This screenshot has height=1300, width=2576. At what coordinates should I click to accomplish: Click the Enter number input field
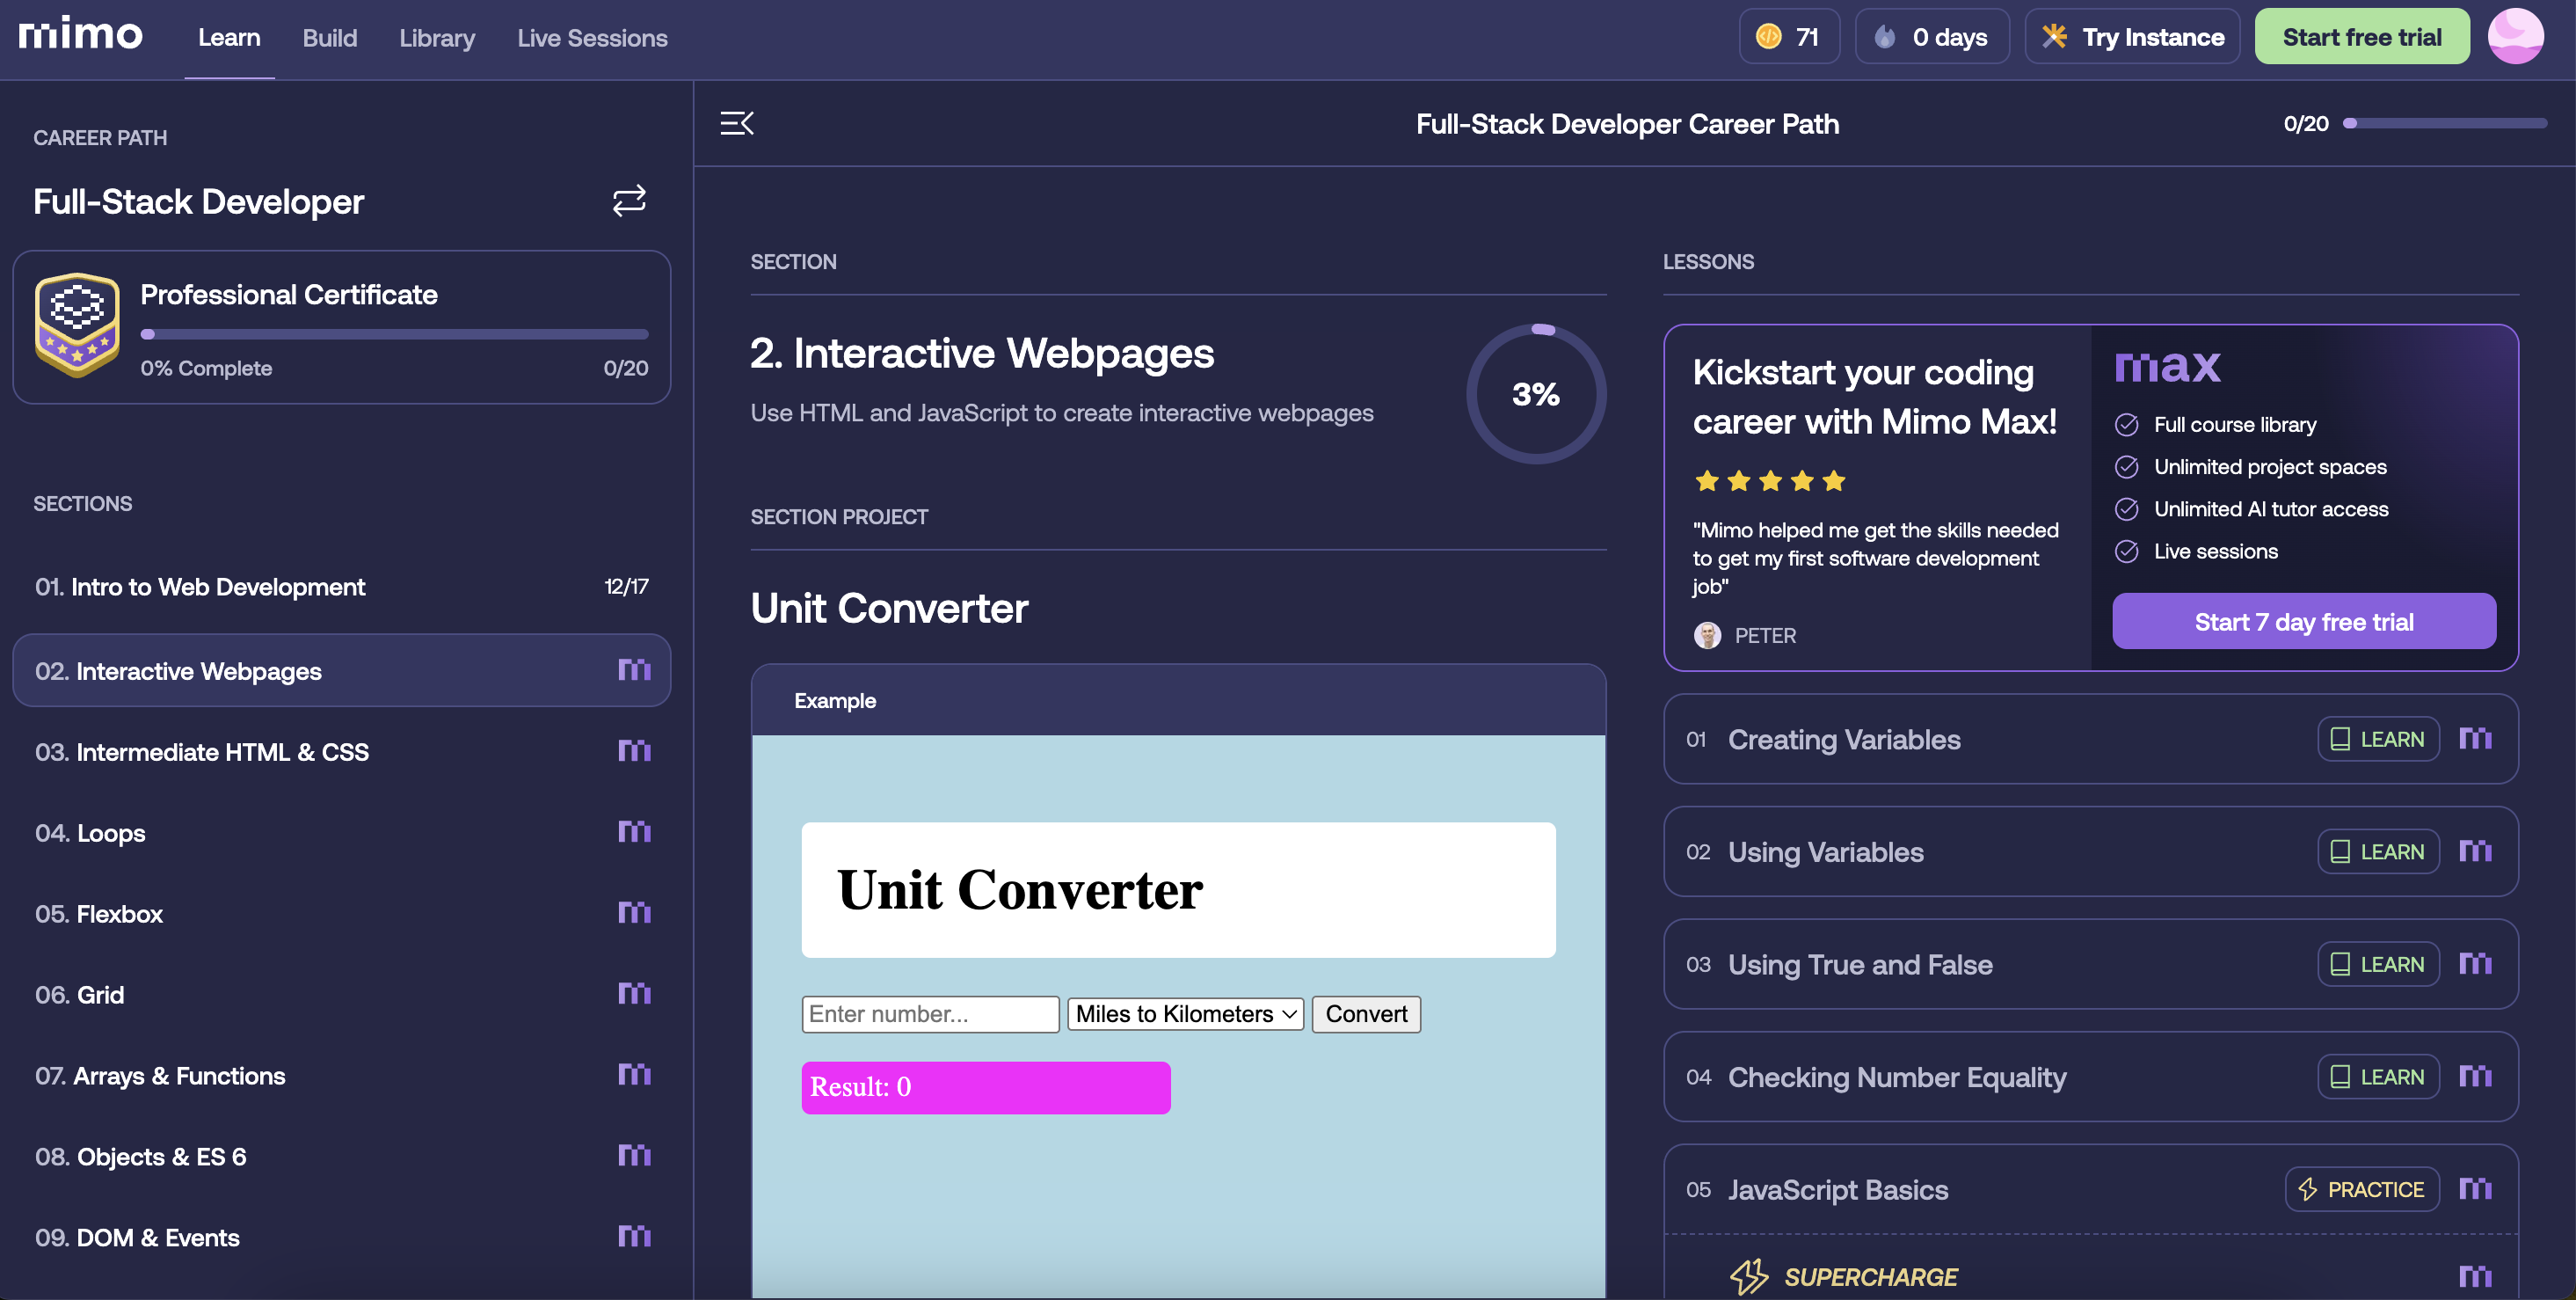(930, 1014)
